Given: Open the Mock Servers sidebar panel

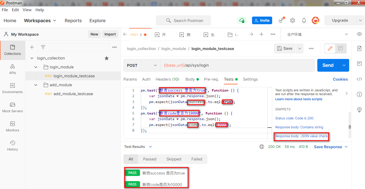Looking at the screenshot, I should 12,108.
